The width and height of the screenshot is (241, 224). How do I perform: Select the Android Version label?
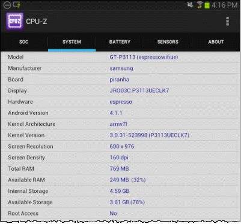[x=28, y=113]
